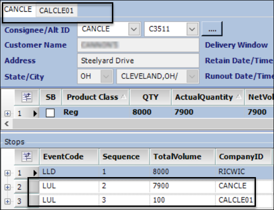The image size is (274, 210).
Task: Click the ellipsis browse button
Action: coord(212,29)
